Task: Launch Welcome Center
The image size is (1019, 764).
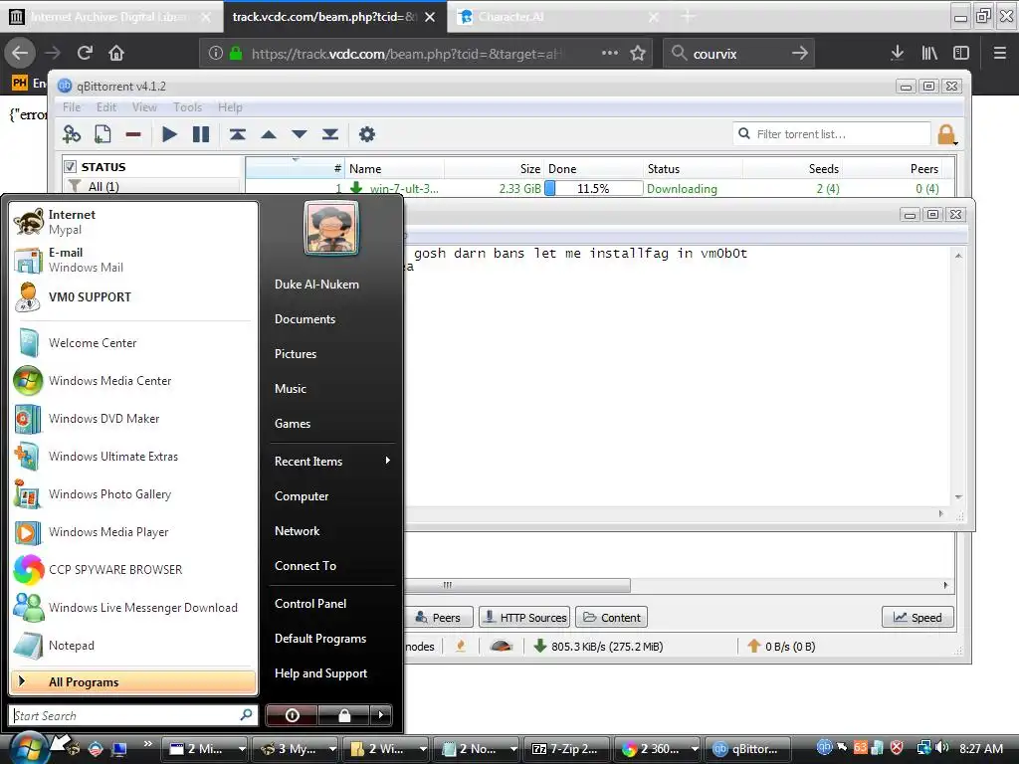Action: [x=132, y=343]
